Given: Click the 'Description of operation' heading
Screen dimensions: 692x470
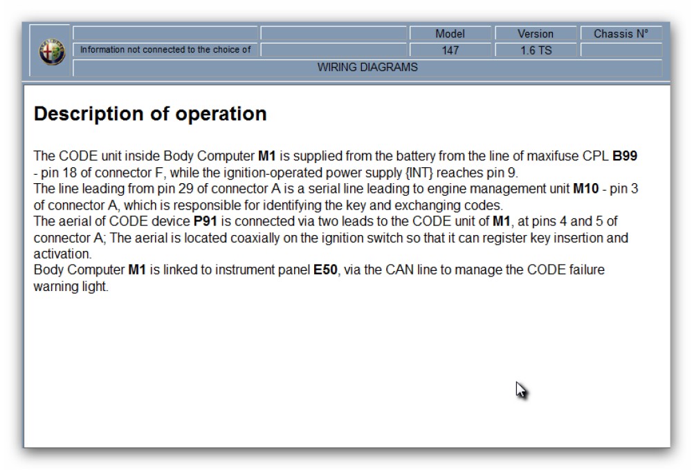Looking at the screenshot, I should [150, 114].
